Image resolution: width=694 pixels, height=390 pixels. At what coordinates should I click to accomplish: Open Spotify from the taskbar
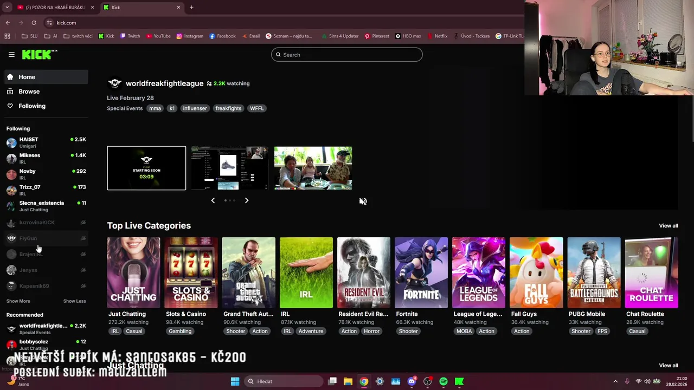tap(444, 381)
